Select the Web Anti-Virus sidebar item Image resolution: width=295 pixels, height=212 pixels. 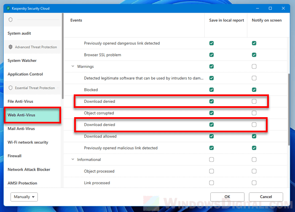click(32, 115)
